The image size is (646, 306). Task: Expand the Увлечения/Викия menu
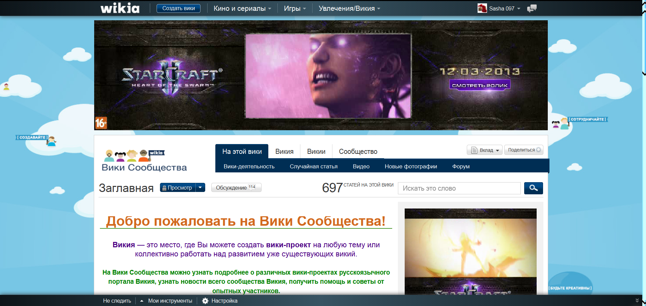coord(349,8)
